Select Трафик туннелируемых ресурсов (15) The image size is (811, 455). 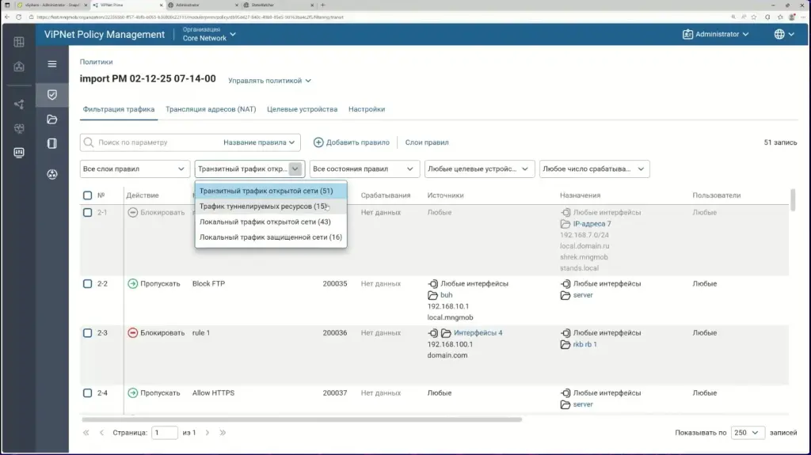[x=271, y=207]
